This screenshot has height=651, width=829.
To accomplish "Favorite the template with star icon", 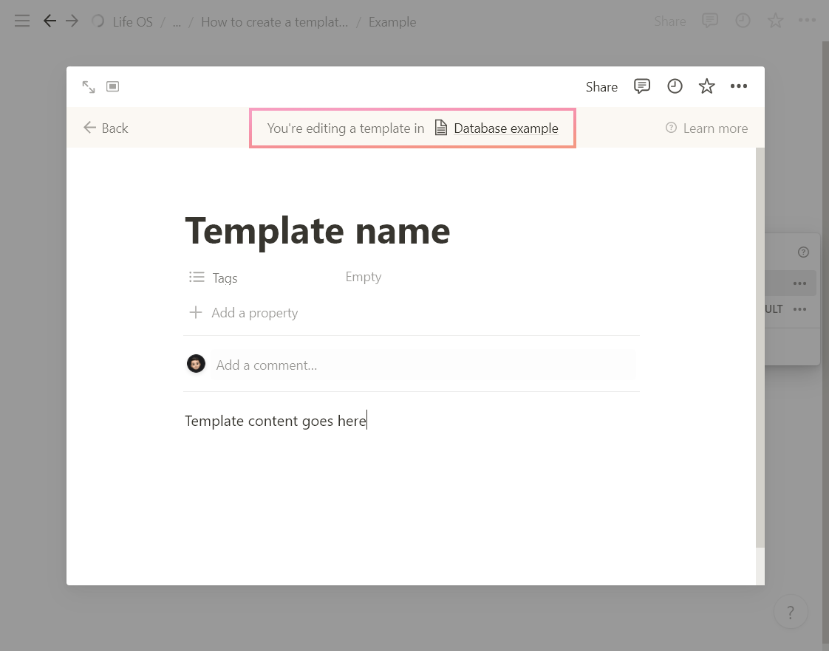I will tap(707, 86).
